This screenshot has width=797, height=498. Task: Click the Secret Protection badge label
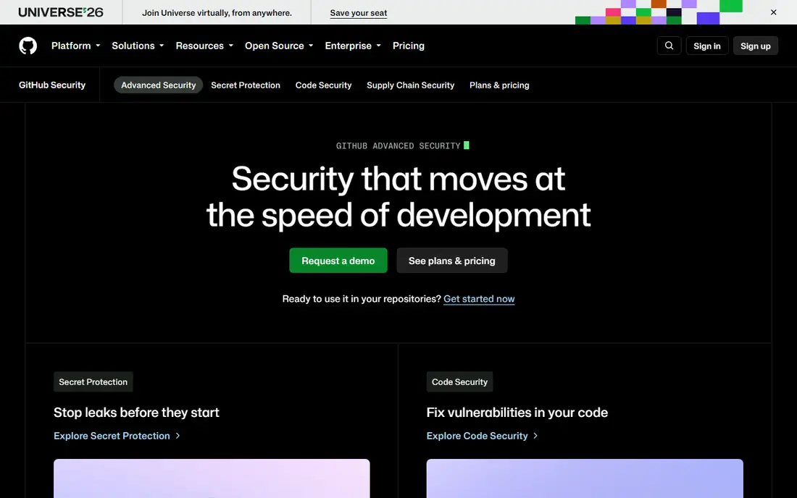(x=93, y=381)
